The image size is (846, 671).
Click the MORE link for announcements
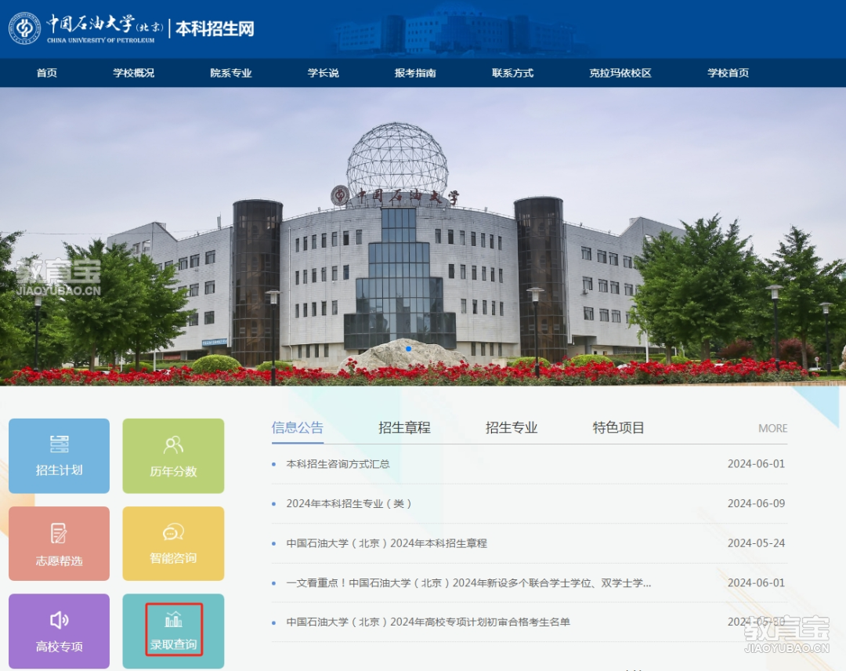772,428
